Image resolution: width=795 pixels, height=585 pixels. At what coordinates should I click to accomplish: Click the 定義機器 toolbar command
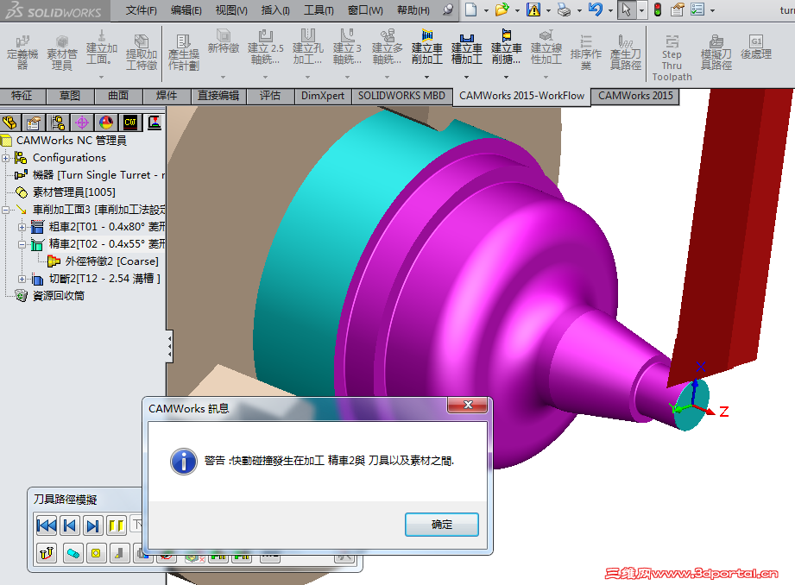point(22,53)
